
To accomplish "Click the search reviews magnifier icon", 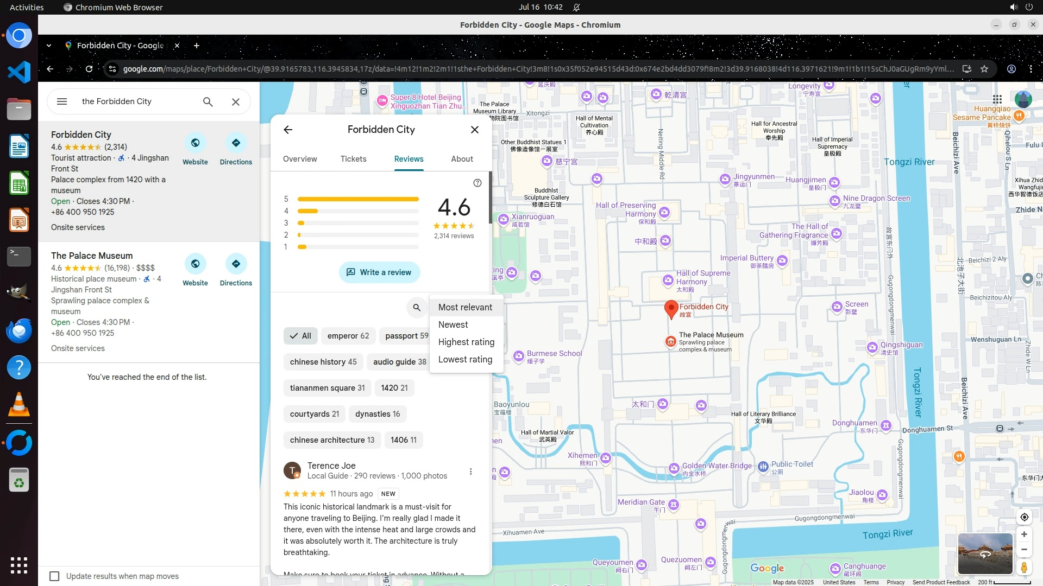I will [x=417, y=308].
